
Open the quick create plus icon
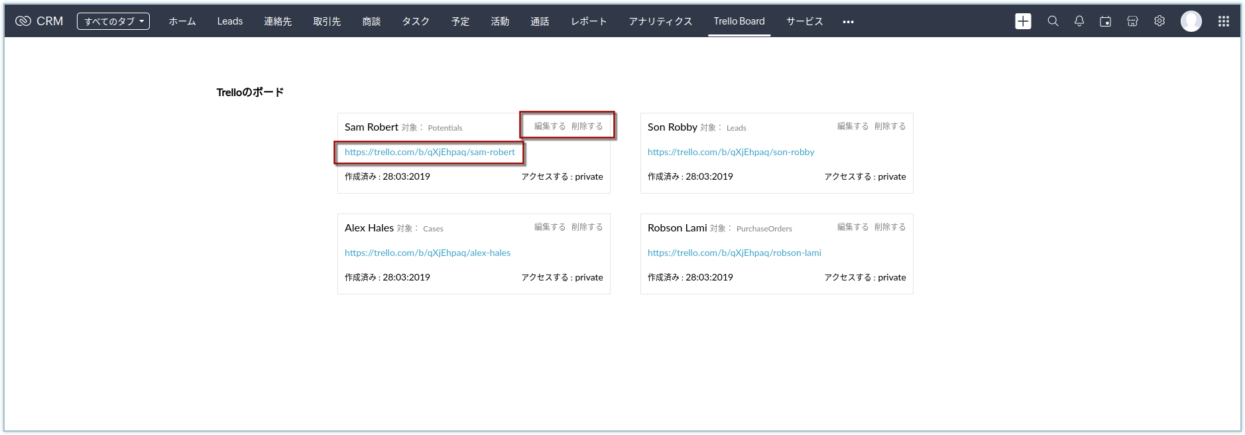click(1023, 21)
